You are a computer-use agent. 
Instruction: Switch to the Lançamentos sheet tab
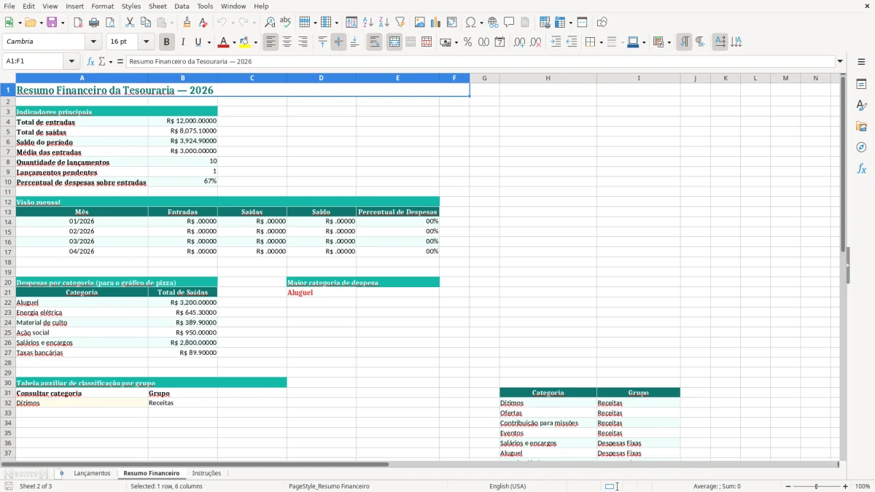pyautogui.click(x=92, y=473)
